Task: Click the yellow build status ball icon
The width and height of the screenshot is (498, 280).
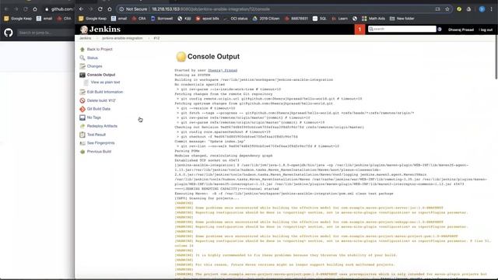Action: pos(181,57)
